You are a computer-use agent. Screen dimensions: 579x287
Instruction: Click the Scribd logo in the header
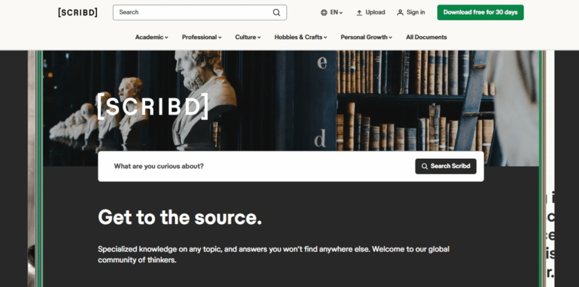[x=77, y=12]
